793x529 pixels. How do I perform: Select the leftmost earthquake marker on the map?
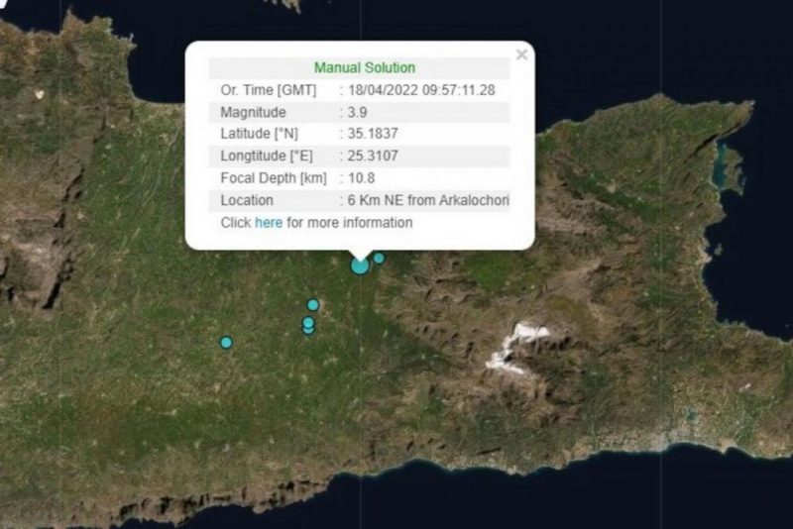pyautogui.click(x=226, y=342)
